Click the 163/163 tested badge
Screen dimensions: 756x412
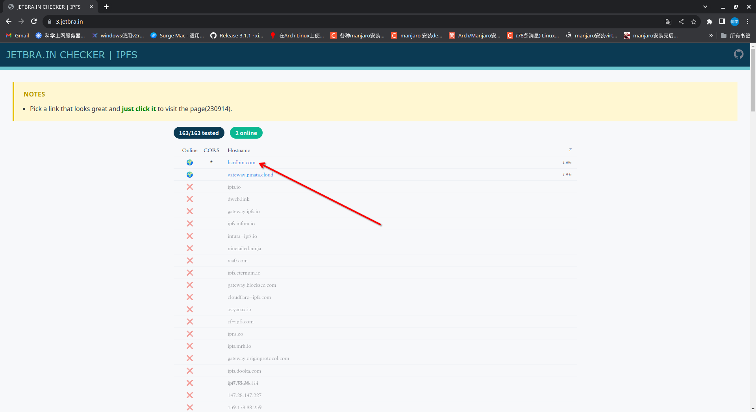[x=199, y=133]
